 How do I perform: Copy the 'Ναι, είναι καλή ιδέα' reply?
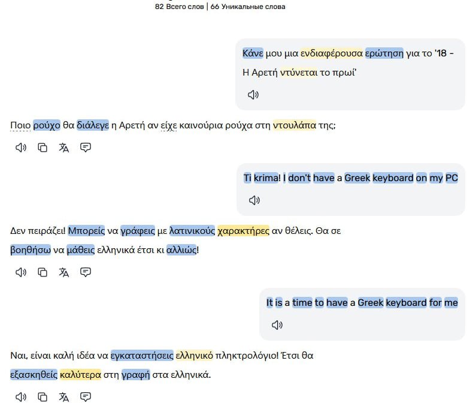[x=43, y=397]
